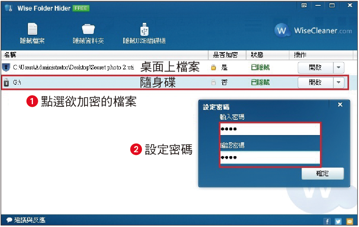Focus the 輸入密碼 password field
Viewport: 359px width, 227px height.
pyautogui.click(x=270, y=129)
